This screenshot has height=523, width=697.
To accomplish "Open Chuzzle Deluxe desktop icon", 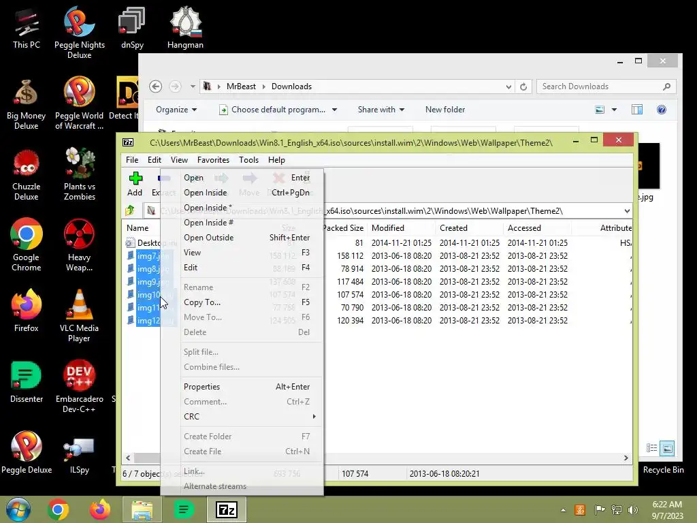I will click(x=27, y=174).
